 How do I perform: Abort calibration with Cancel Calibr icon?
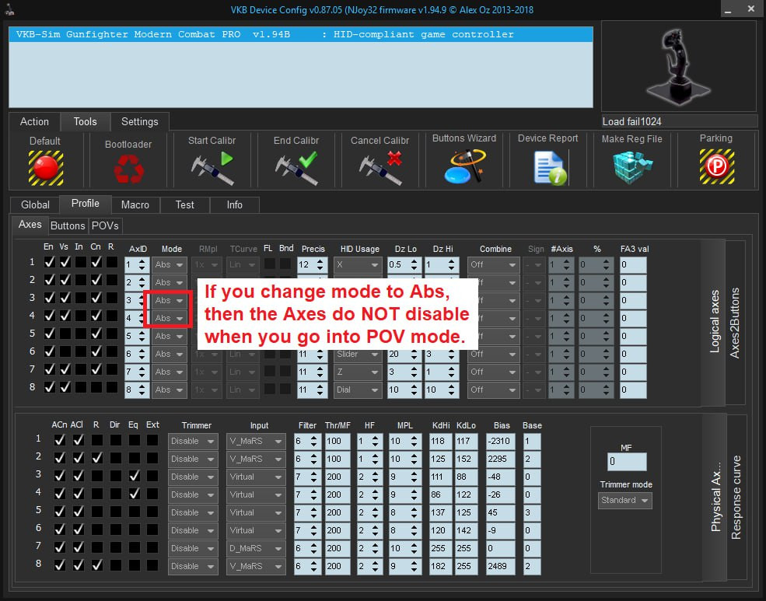[x=380, y=168]
